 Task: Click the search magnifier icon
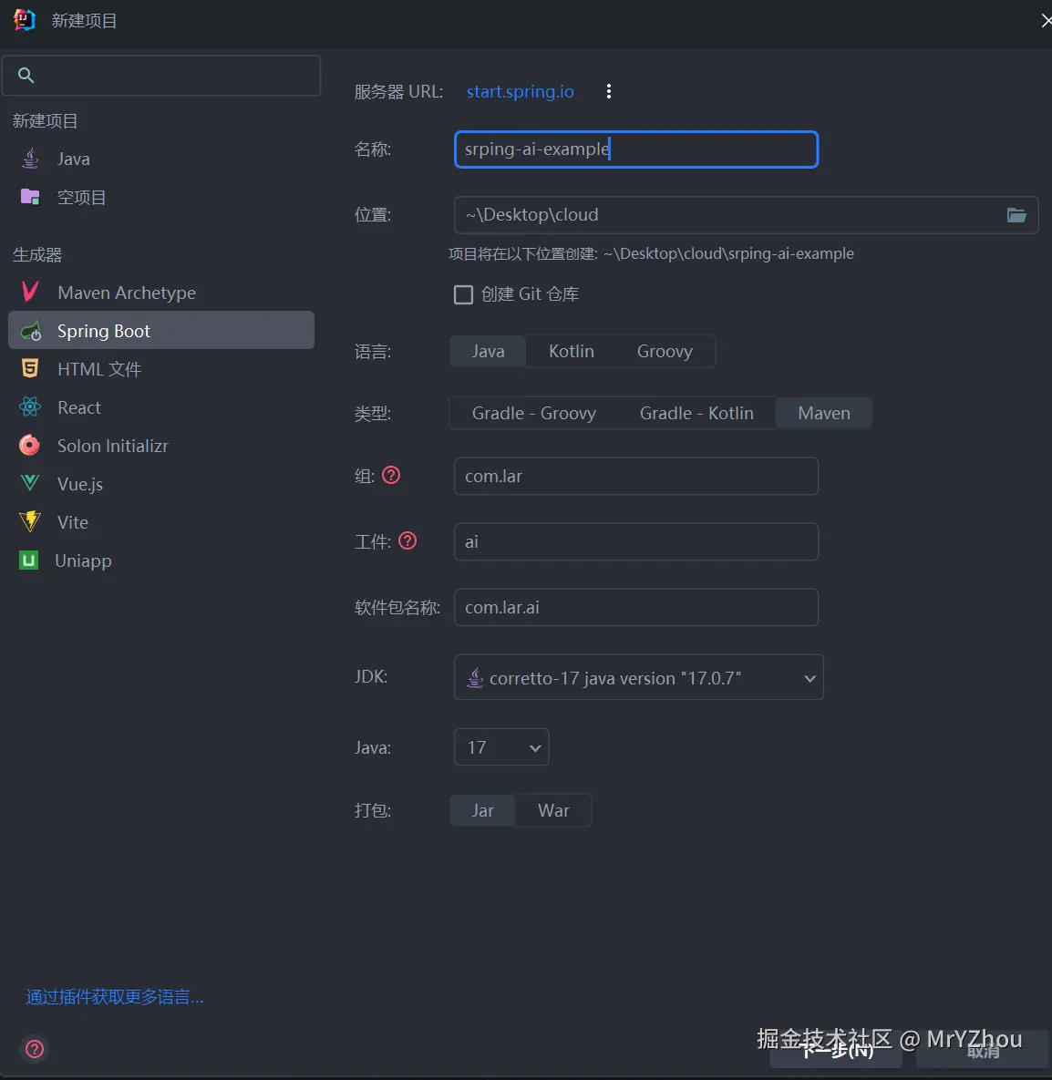pos(26,75)
